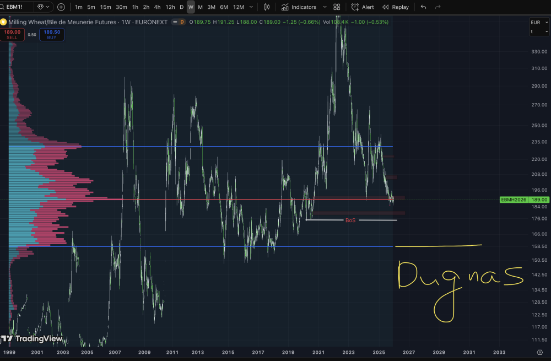Undo the last chart action
This screenshot has width=551, height=361.
[x=423, y=7]
